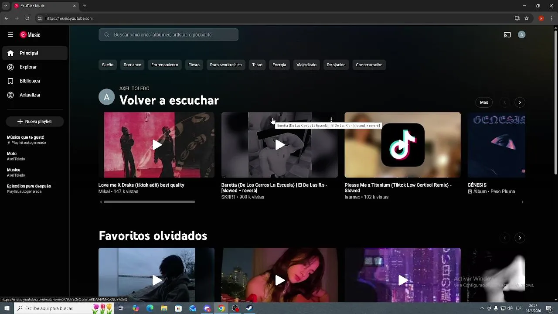Open Microsoft Edge from taskbar
The height and width of the screenshot is (314, 558).
[150, 308]
